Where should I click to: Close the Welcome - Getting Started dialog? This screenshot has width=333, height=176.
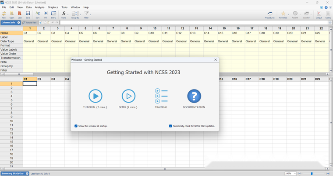tap(216, 60)
